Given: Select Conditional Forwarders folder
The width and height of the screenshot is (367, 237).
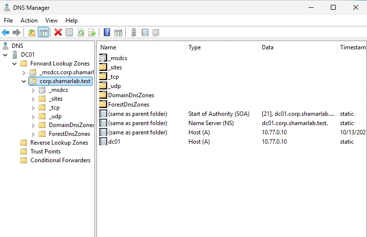Looking at the screenshot, I should tap(60, 160).
